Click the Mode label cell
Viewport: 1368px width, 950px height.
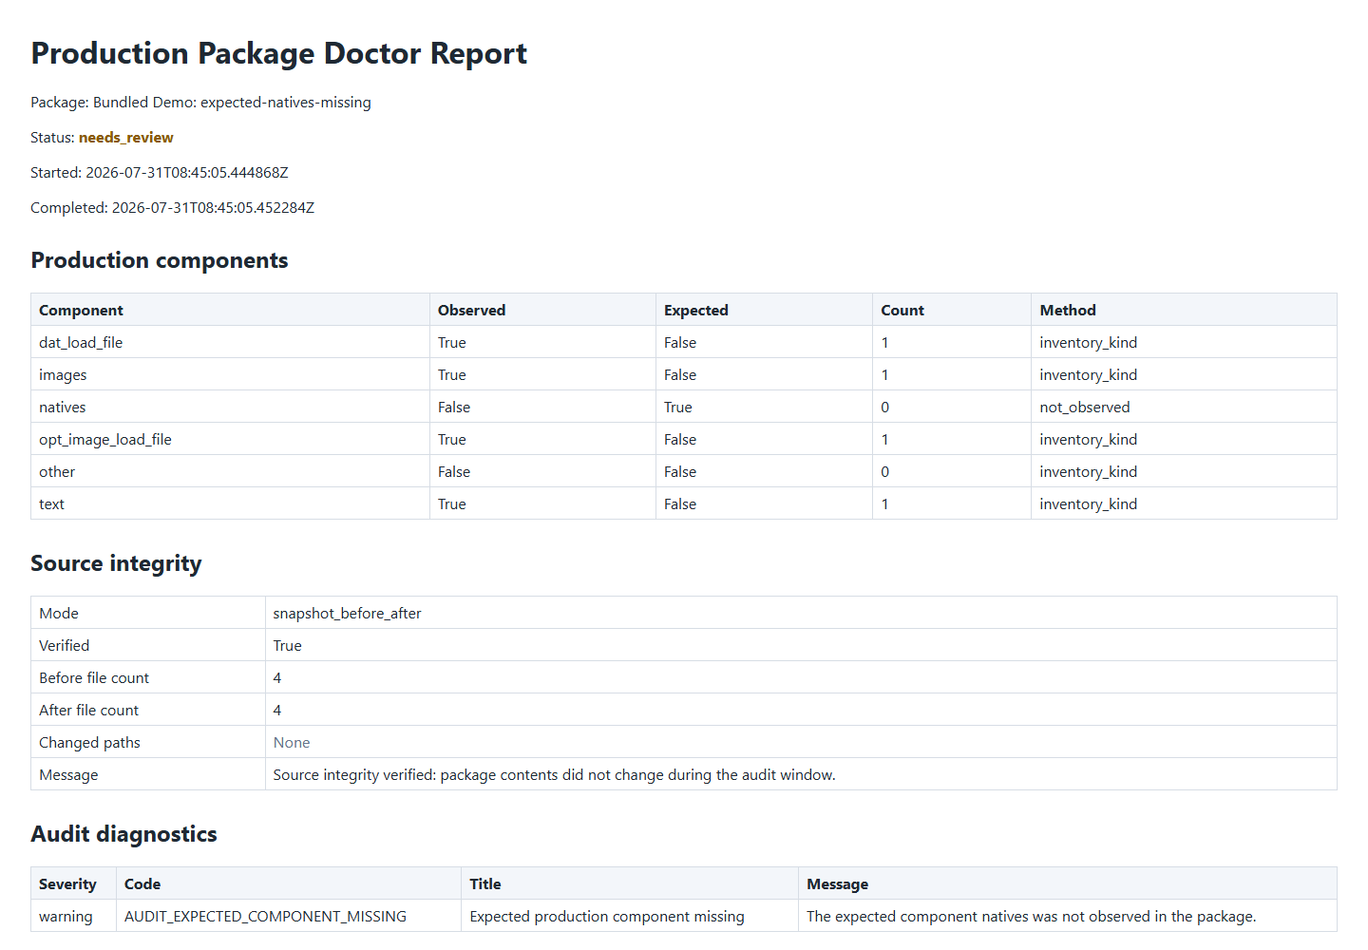[x=148, y=613]
